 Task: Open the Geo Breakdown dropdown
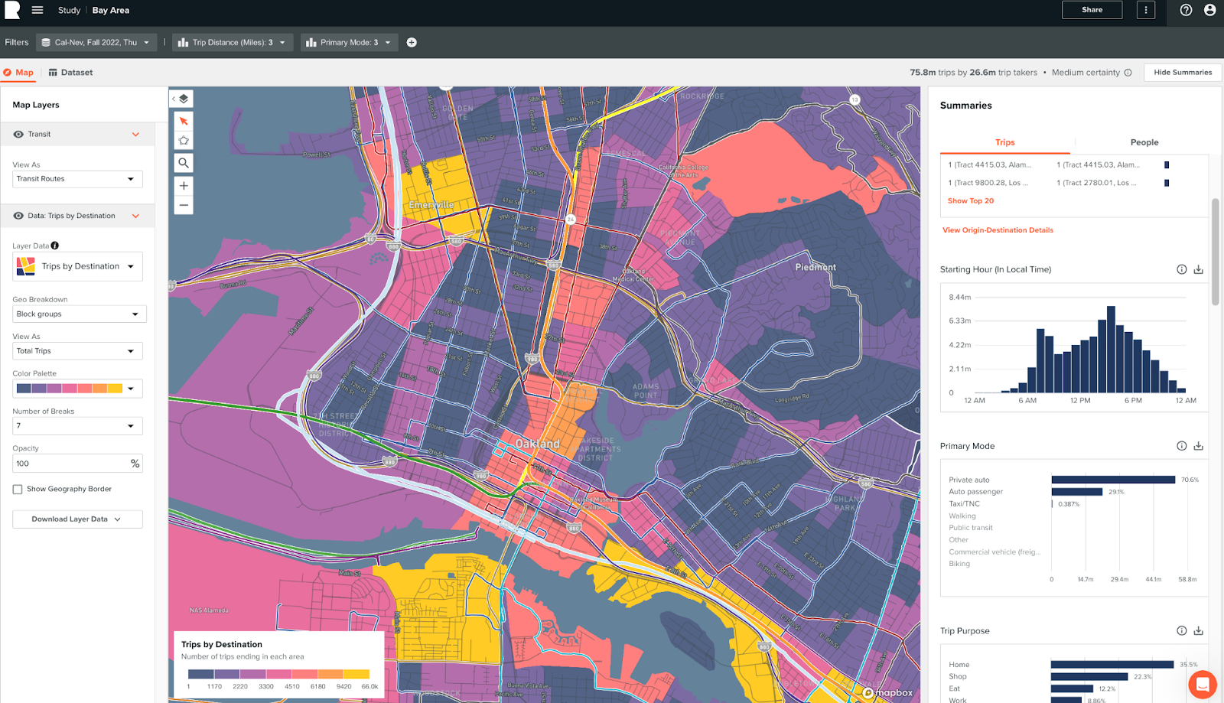77,314
